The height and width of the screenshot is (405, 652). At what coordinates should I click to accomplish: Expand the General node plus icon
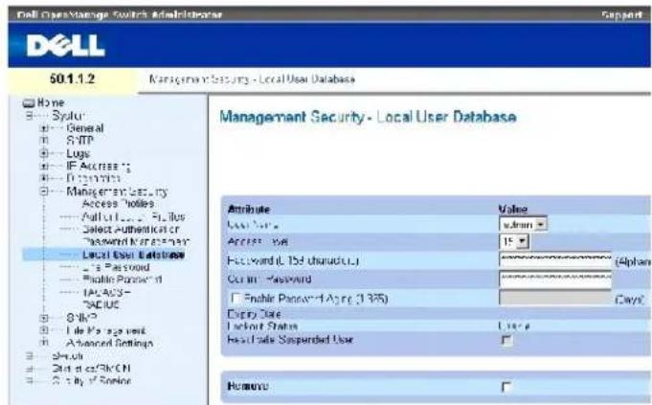click(44, 128)
